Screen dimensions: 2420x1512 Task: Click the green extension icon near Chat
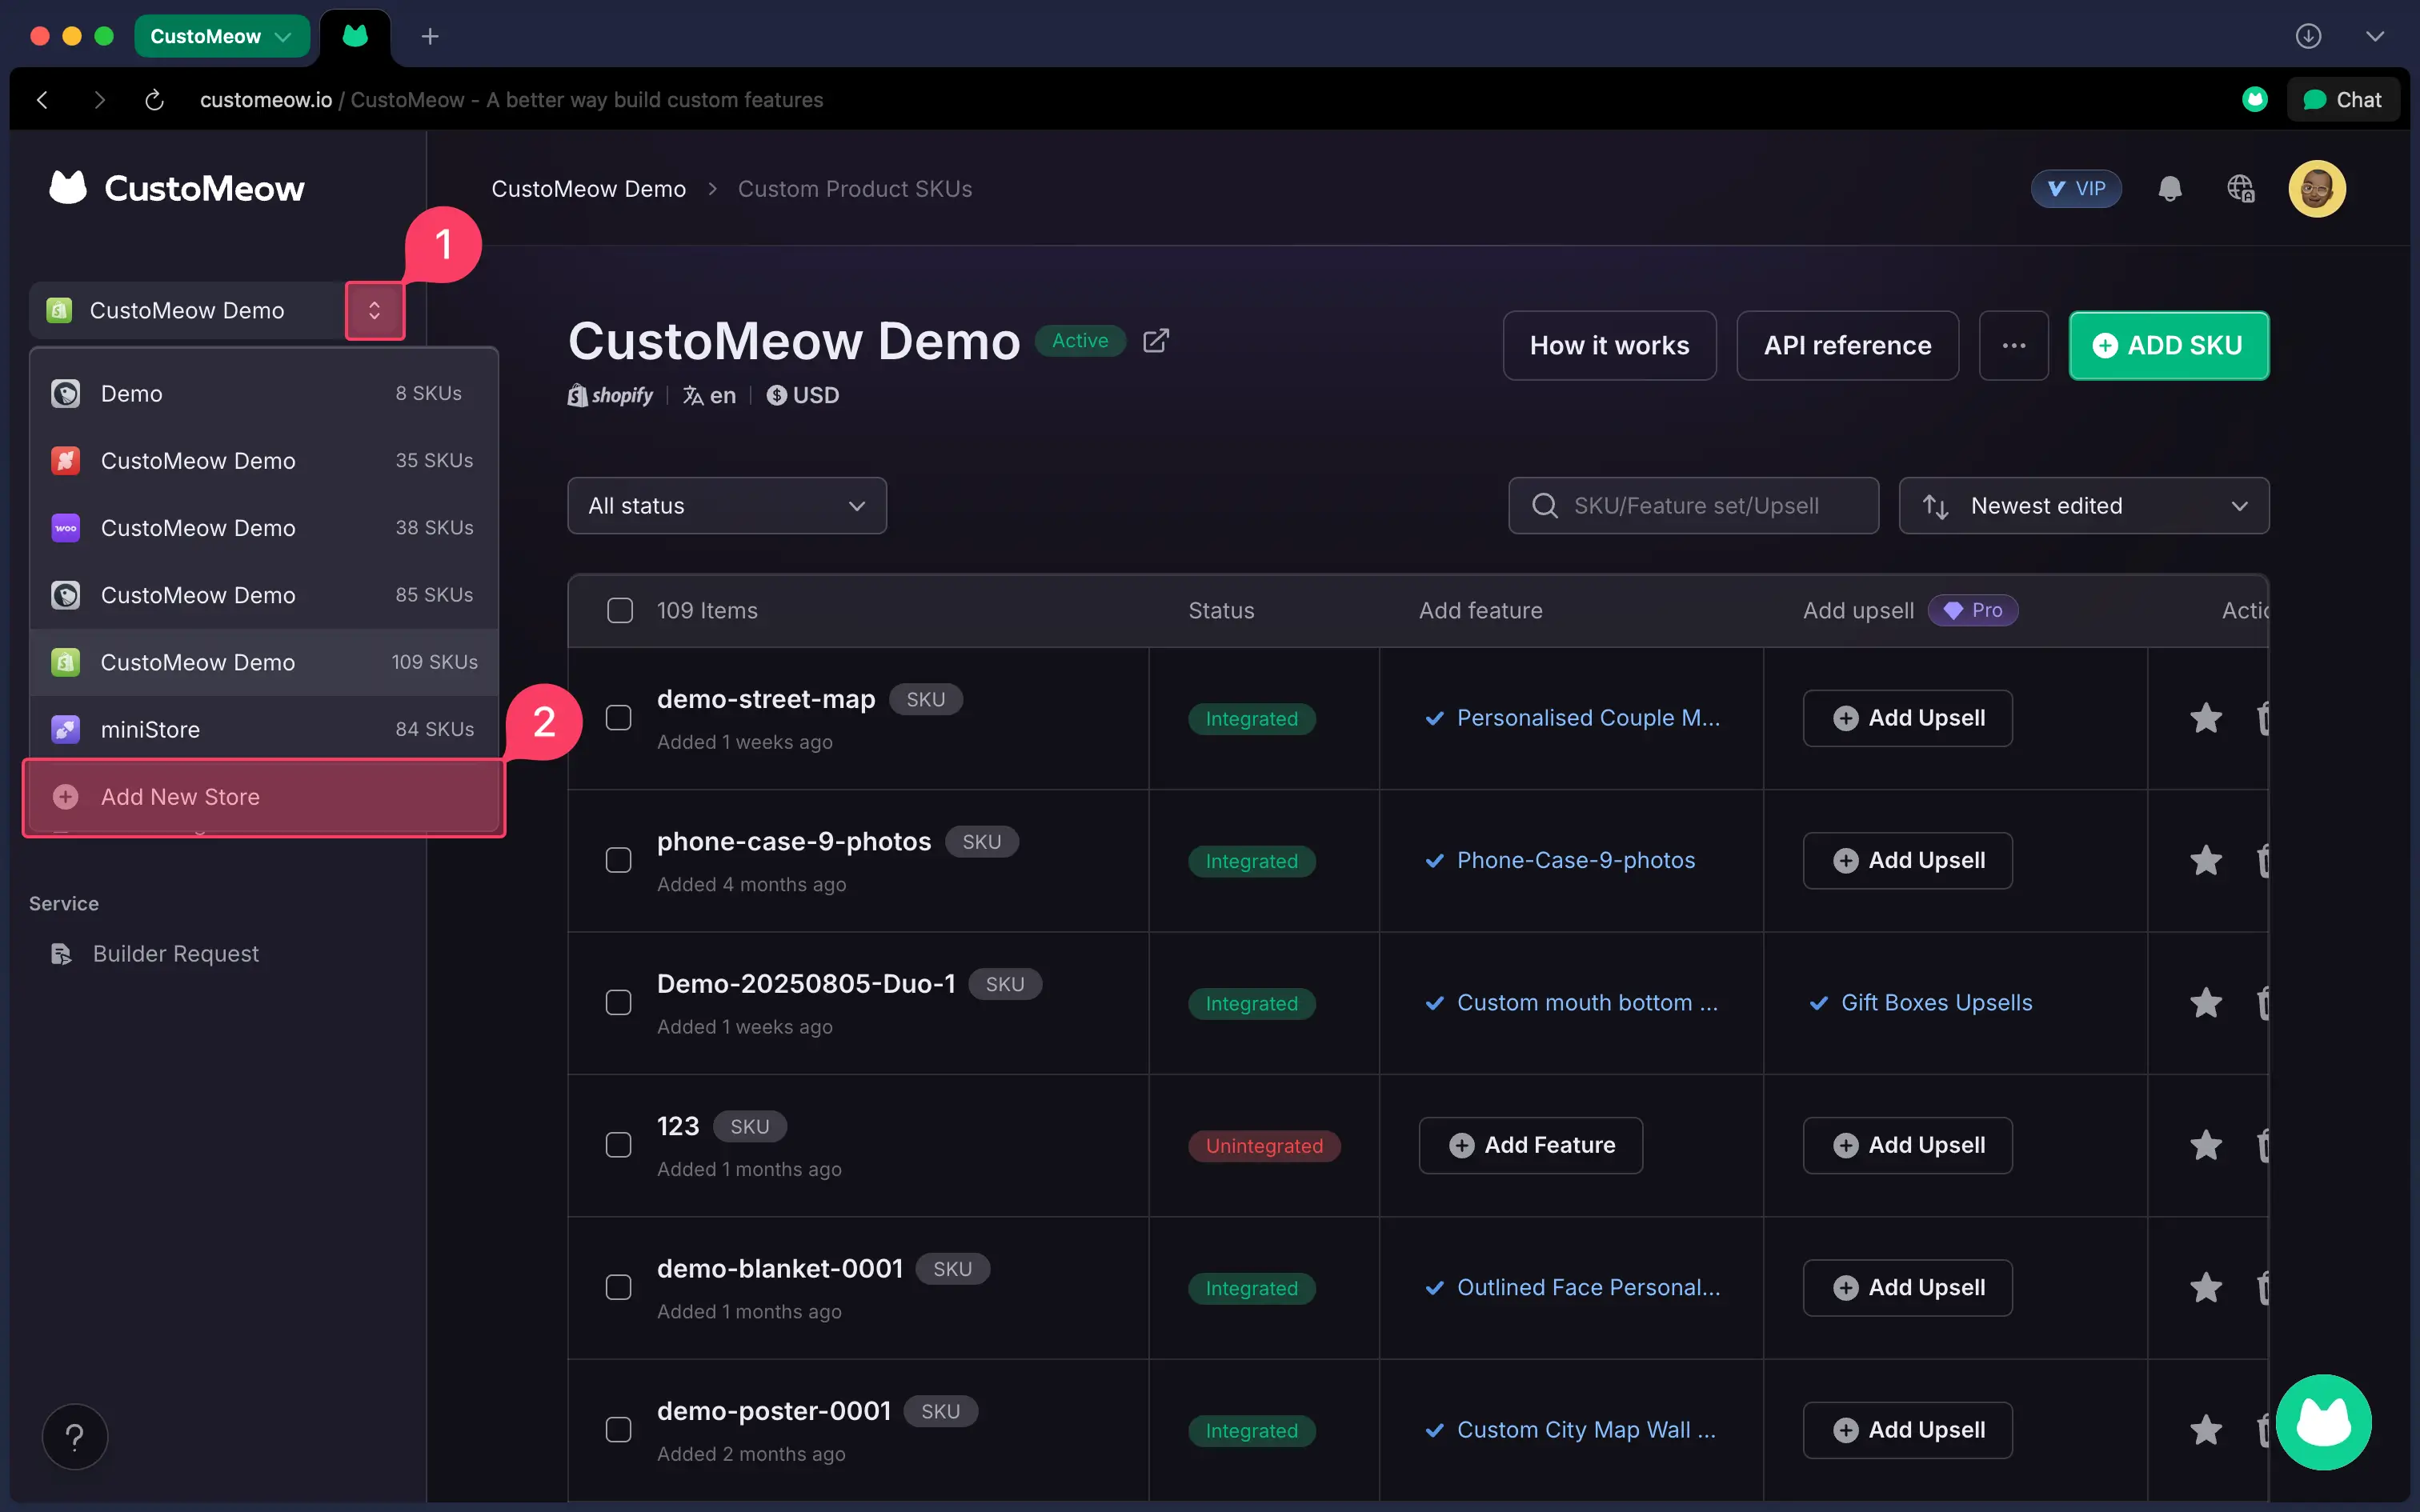(2254, 99)
